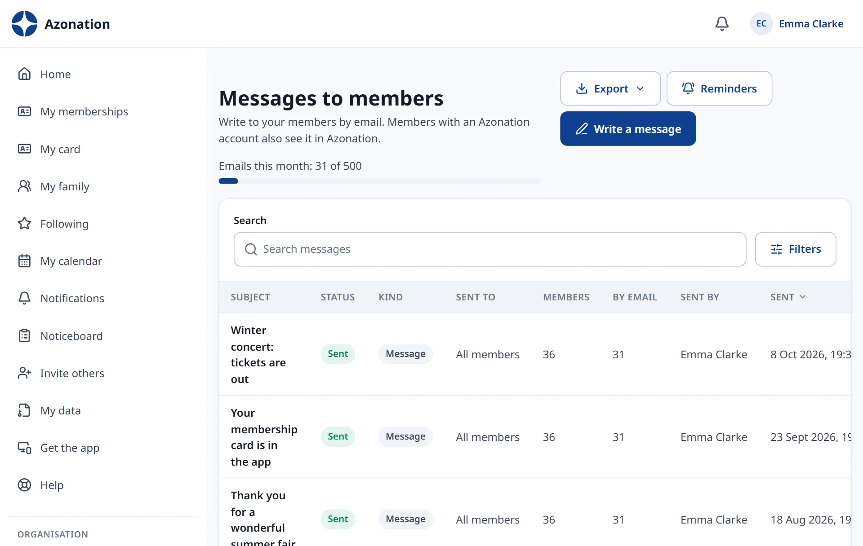Open the Reminders button
863x546 pixels.
[719, 88]
